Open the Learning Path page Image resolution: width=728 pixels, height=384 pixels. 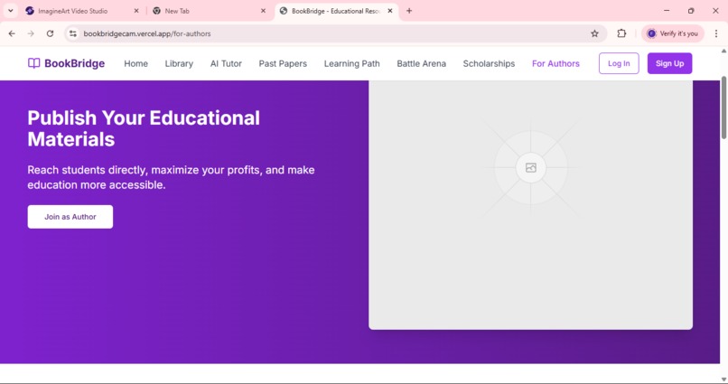(x=352, y=63)
